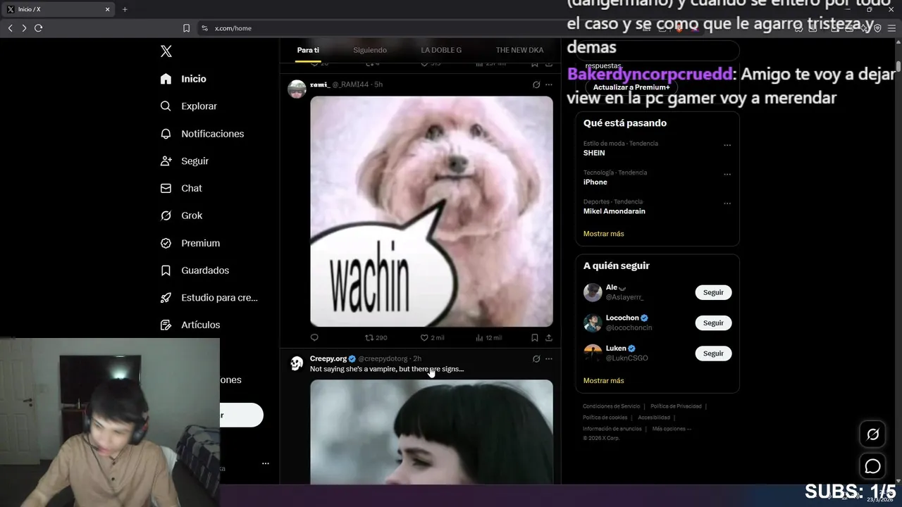Viewport: 902px width, 507px height.
Task: Open Accesibilidad footer link
Action: tap(654, 418)
